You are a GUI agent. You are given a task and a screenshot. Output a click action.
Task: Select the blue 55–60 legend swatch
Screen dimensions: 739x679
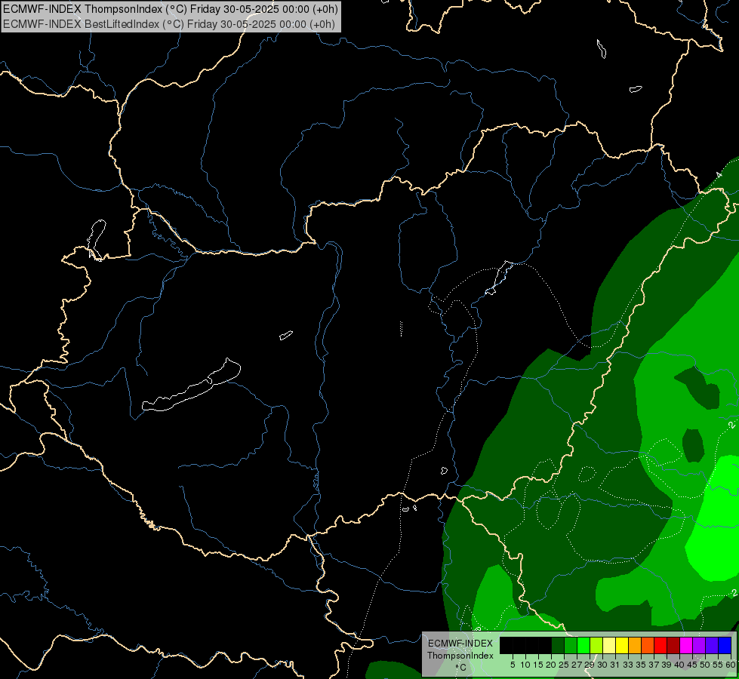pyautogui.click(x=725, y=646)
